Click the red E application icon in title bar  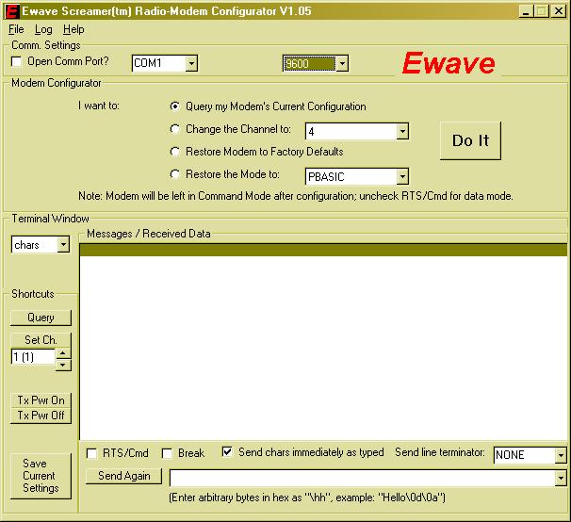[11, 11]
